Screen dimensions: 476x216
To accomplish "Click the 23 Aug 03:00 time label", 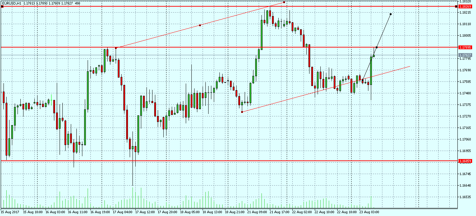I will point(369,212).
